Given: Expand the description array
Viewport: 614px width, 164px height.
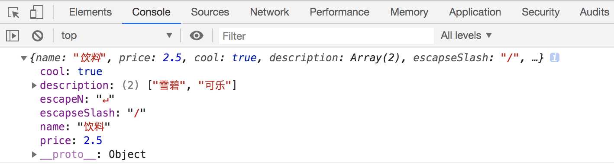Looking at the screenshot, I should pos(34,85).
